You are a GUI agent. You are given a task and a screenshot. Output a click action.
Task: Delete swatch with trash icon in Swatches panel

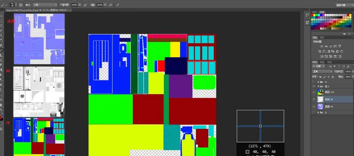tap(350, 34)
